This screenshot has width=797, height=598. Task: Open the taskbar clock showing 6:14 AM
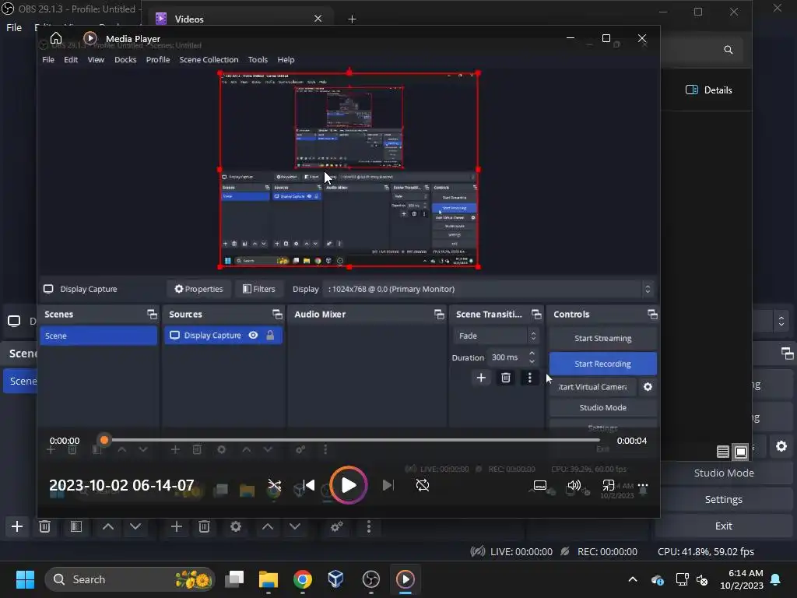tap(742, 579)
